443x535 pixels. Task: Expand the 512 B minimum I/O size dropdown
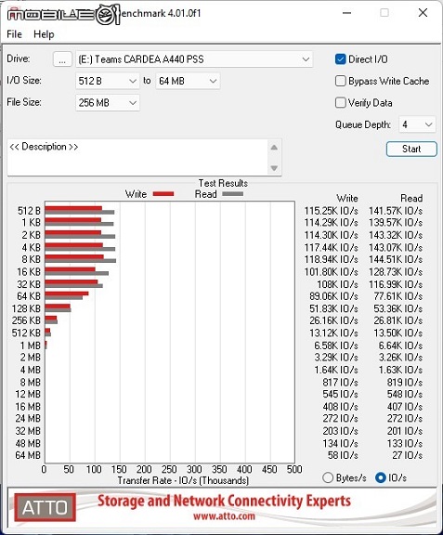pyautogui.click(x=108, y=81)
